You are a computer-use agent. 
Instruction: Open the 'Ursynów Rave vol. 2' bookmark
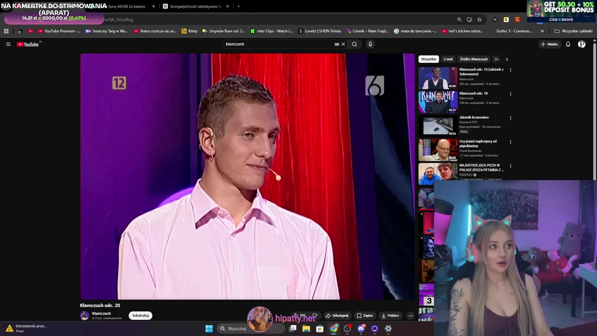(223, 31)
